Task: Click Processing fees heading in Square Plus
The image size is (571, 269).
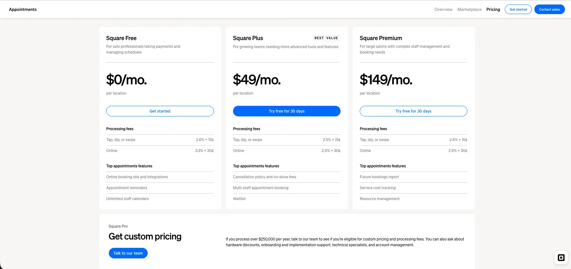Action: (x=247, y=129)
